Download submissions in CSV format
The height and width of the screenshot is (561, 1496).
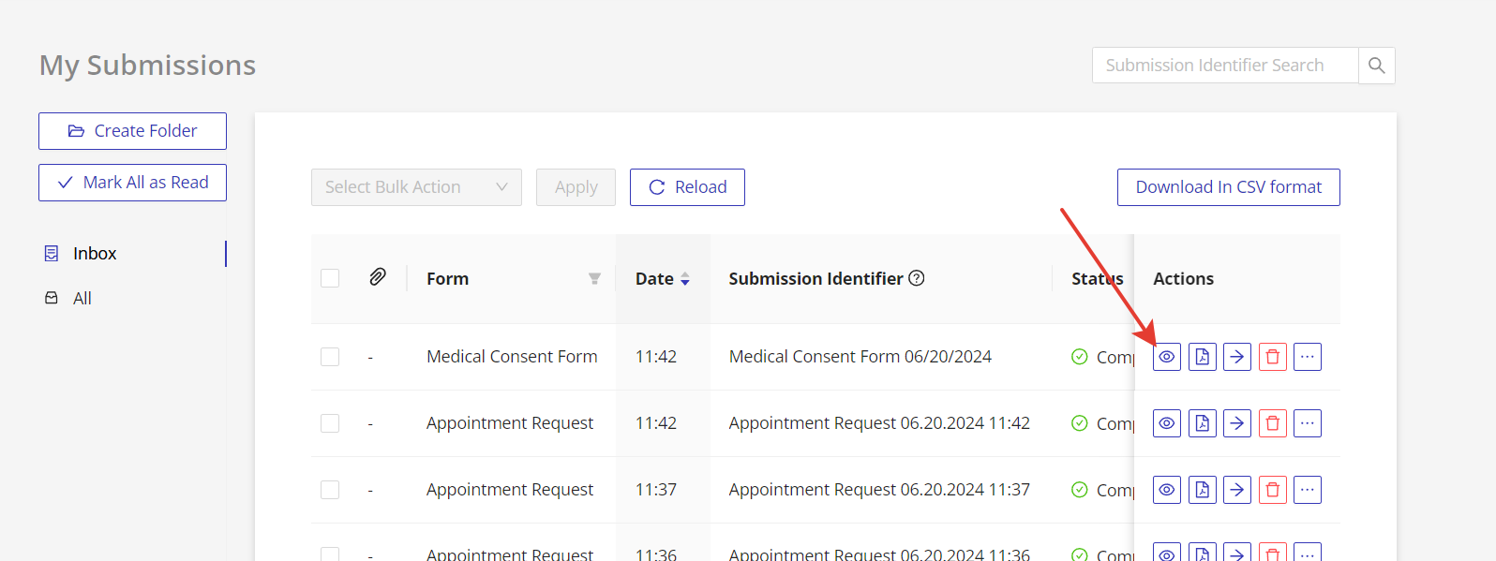1228,187
